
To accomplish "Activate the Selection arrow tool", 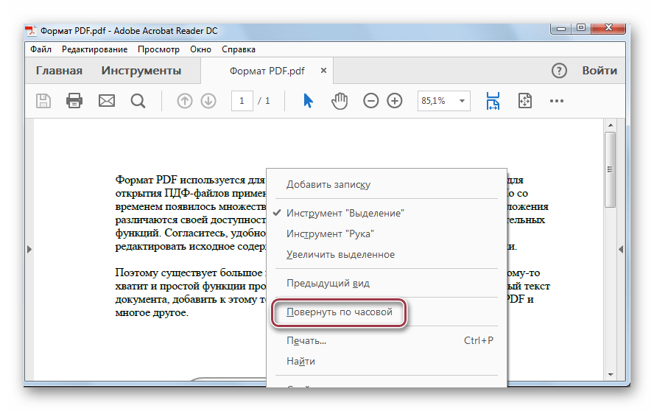I will point(309,101).
